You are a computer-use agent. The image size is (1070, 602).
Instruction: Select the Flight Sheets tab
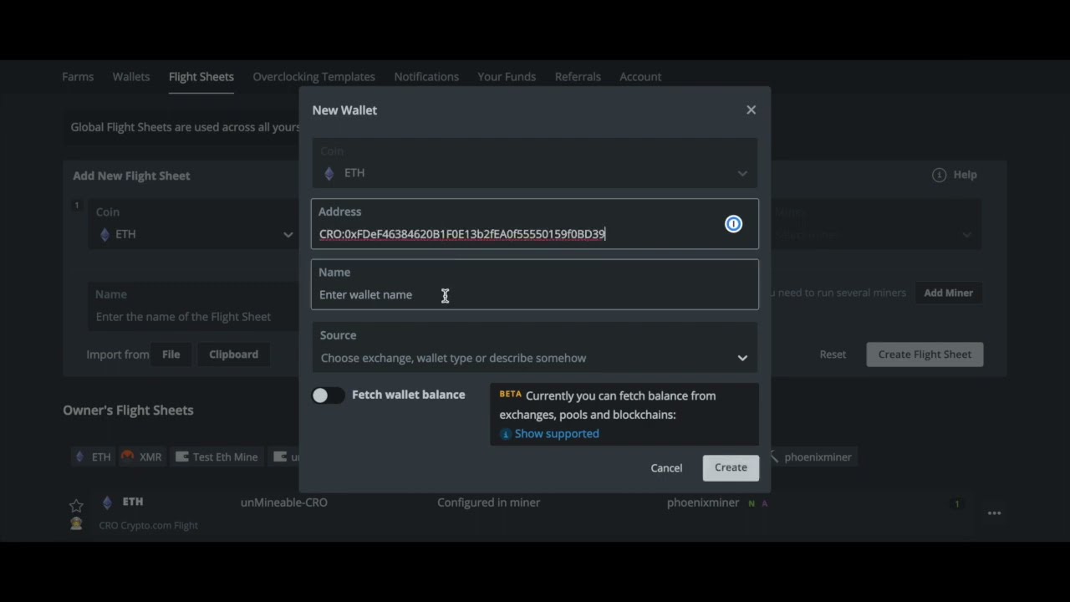point(201,76)
